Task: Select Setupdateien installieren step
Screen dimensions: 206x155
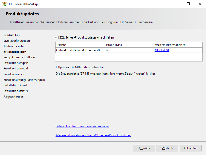Action: point(20,57)
